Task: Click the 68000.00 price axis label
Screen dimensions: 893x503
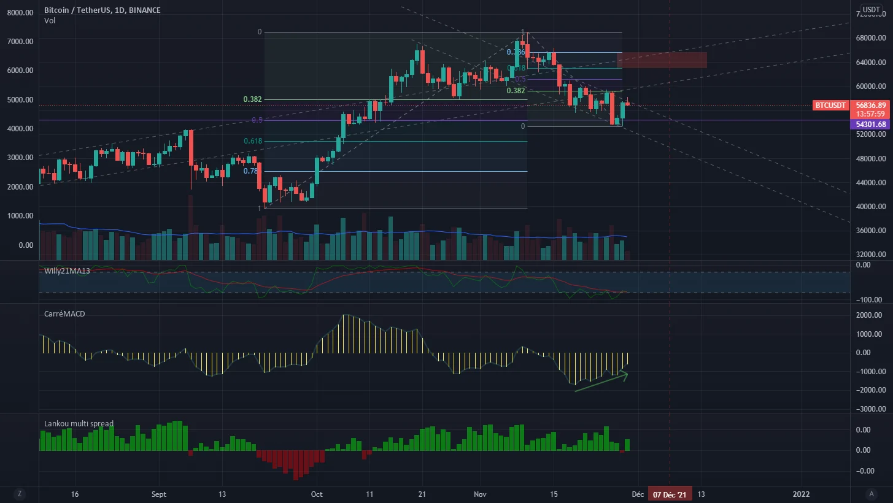Action: [x=870, y=38]
